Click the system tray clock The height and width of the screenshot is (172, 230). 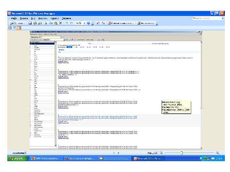(x=219, y=159)
